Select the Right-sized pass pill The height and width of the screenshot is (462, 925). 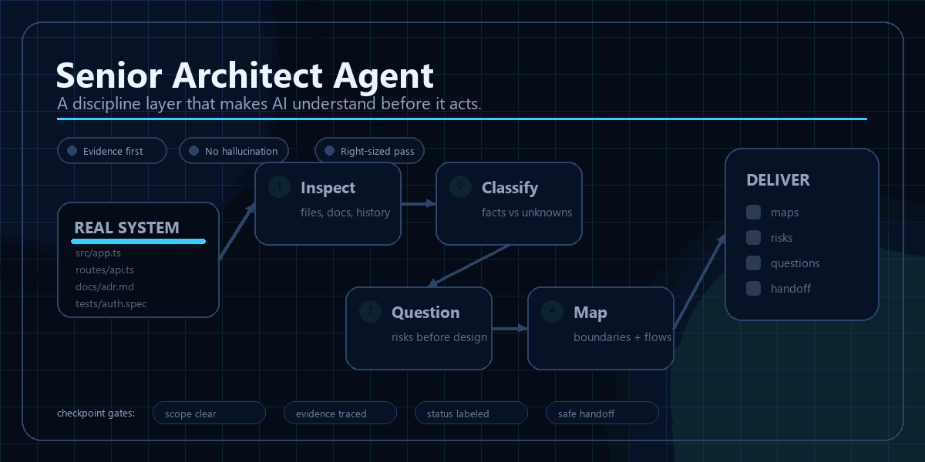click(369, 151)
